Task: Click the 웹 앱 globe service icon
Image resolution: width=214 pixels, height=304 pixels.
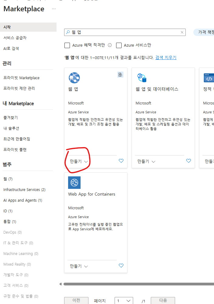Action: (x=74, y=78)
